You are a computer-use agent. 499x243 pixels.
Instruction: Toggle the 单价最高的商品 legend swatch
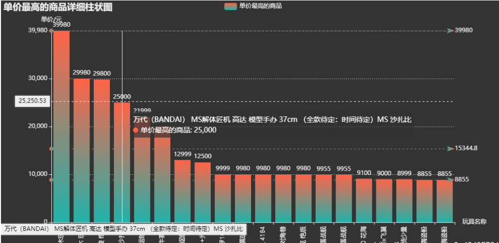point(231,6)
